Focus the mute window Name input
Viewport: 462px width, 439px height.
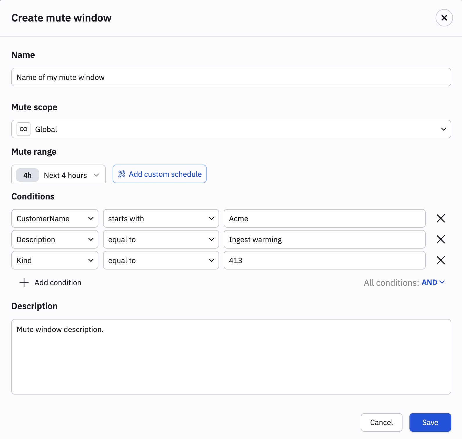(231, 77)
